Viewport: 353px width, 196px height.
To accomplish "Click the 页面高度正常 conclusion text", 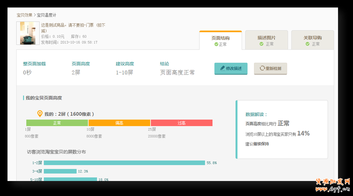I will coord(177,72).
